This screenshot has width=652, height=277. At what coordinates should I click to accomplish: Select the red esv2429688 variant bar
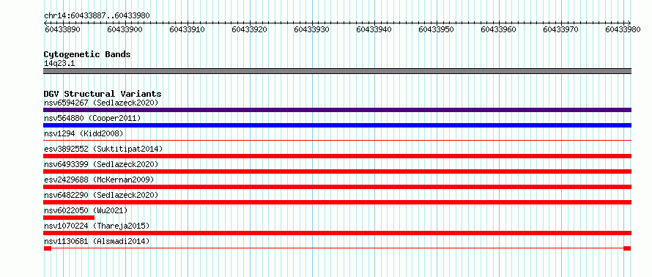[x=337, y=187]
